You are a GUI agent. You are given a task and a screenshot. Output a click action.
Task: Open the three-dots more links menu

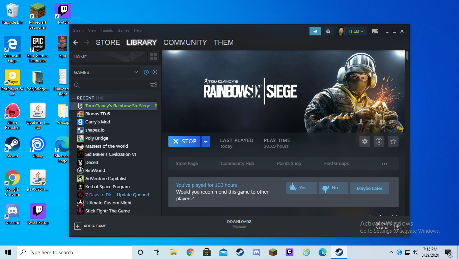point(384,164)
